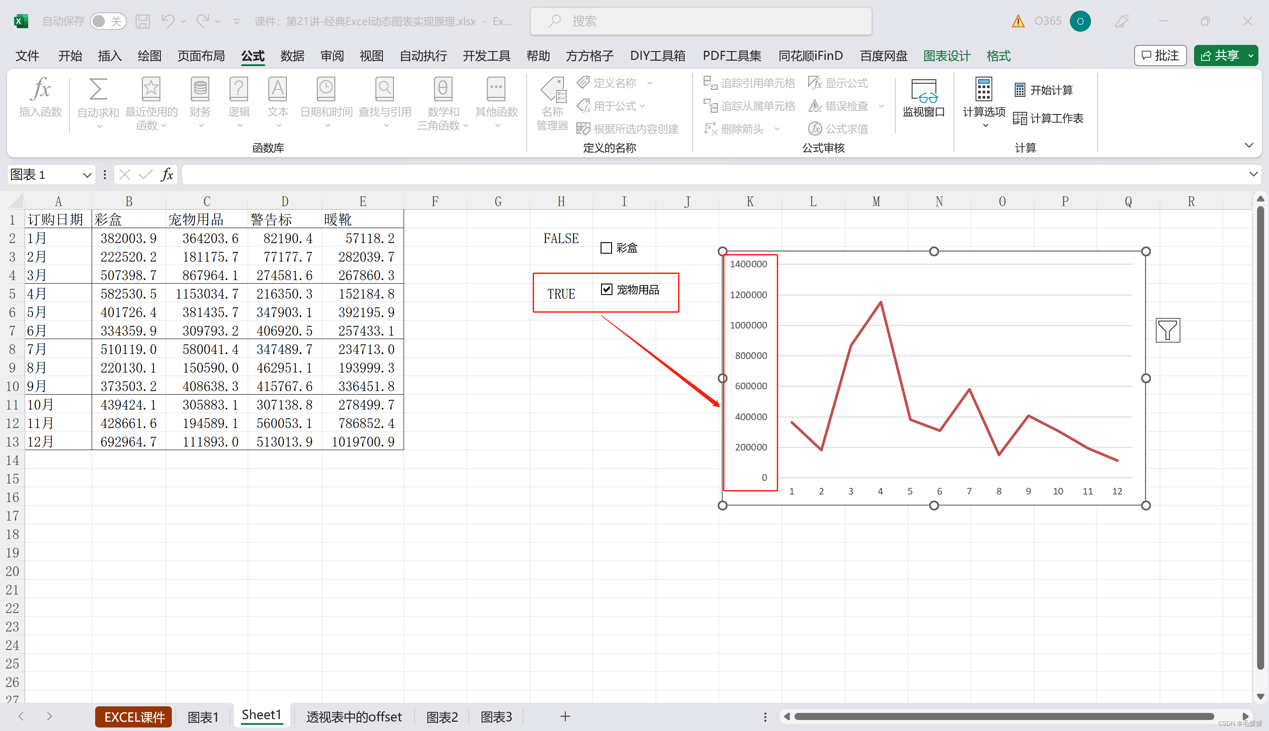This screenshot has height=731, width=1269.
Task: Click Trace Precedents (追踪引用单元格)
Action: tap(749, 83)
